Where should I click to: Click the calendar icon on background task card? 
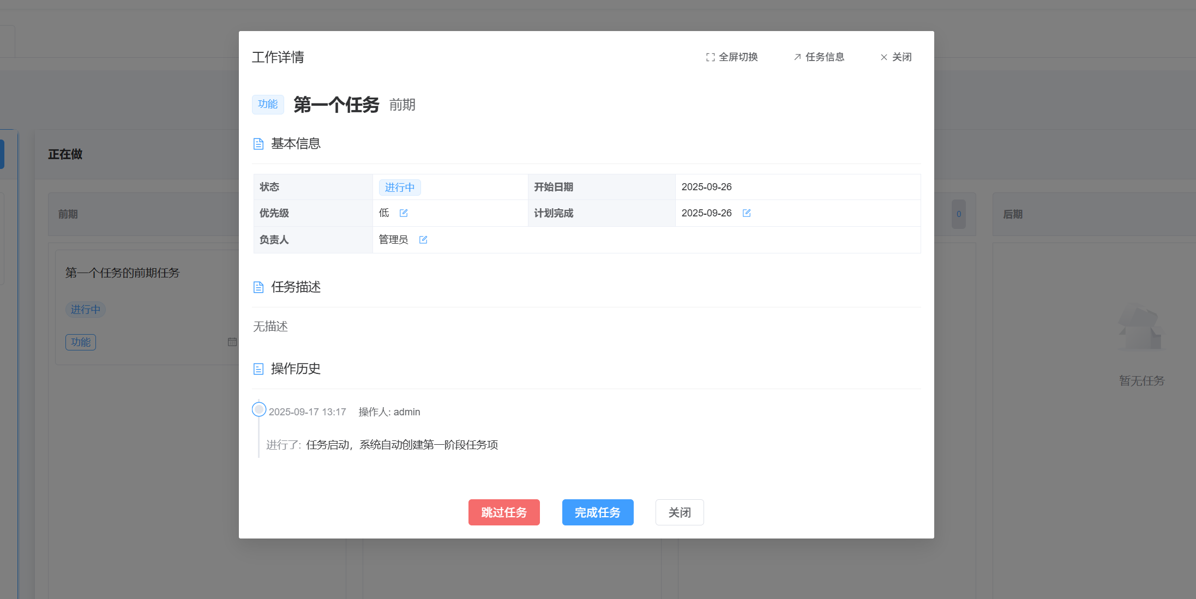pyautogui.click(x=232, y=342)
